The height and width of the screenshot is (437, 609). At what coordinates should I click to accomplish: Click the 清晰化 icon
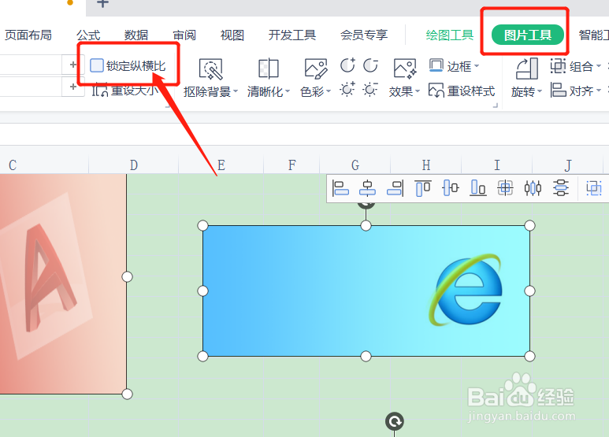pos(269,69)
